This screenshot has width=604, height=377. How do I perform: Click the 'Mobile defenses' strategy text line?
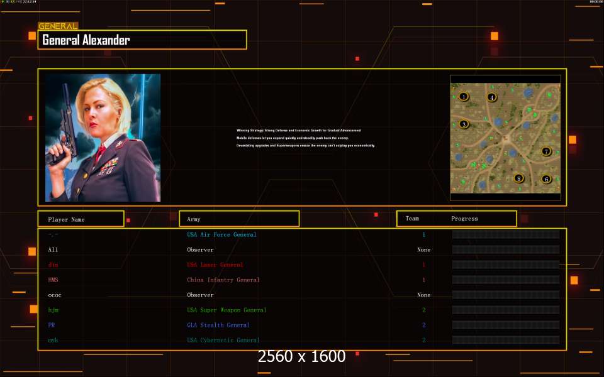[x=293, y=138]
